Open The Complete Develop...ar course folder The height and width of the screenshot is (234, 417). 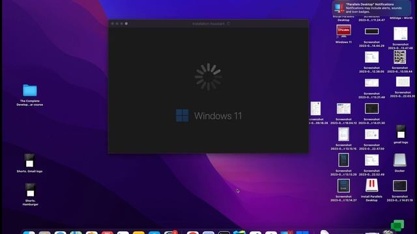pos(30,91)
